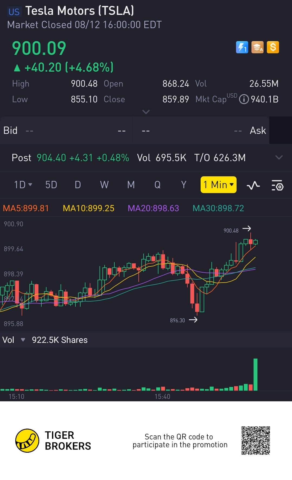The image size is (292, 480).
Task: Tap the MA20:898.63 indicator label
Action: pyautogui.click(x=153, y=208)
